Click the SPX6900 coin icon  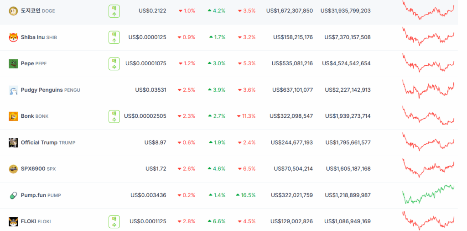coord(13,169)
